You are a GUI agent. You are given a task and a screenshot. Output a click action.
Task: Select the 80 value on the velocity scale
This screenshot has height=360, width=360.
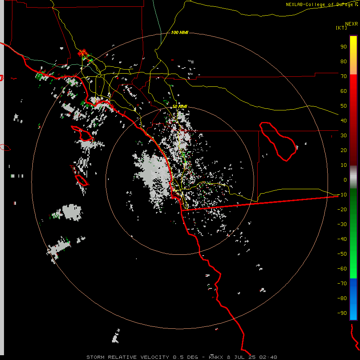pyautogui.click(x=344, y=61)
